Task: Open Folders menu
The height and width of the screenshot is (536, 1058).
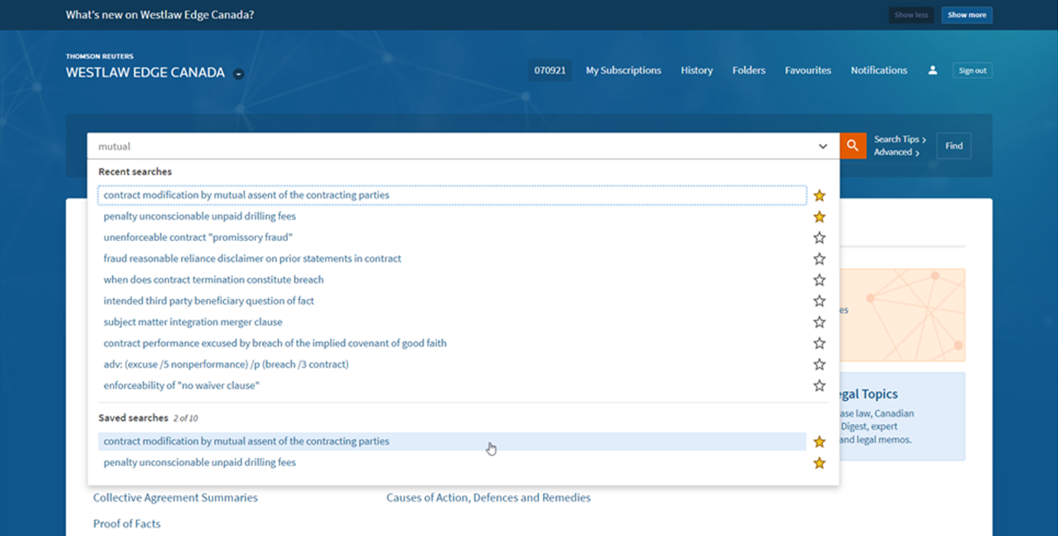Action: pyautogui.click(x=749, y=70)
